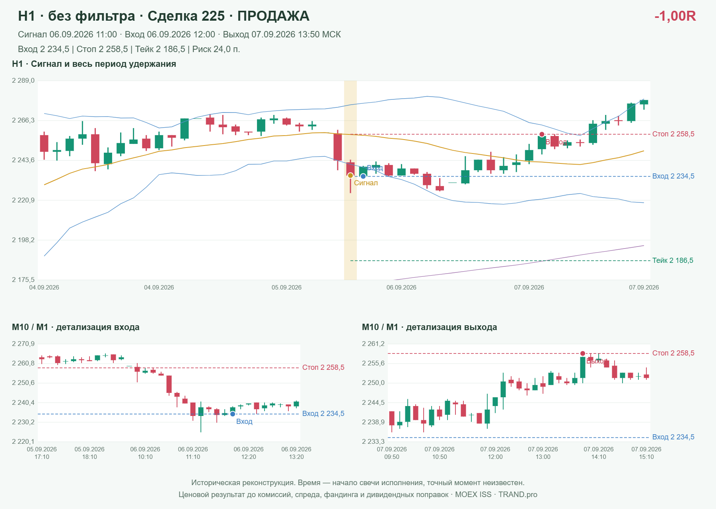The image size is (716, 509).
Task: Click the 2 261,2 axis label in exit chart
Action: click(373, 344)
